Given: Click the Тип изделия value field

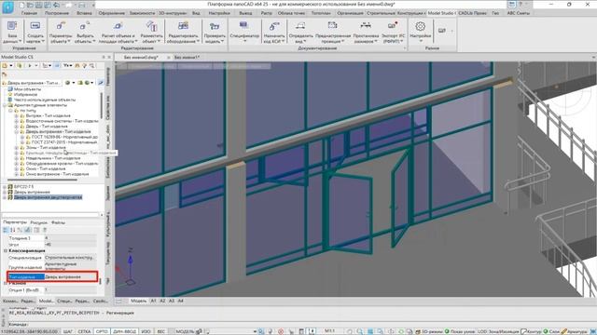Looking at the screenshot, I should tap(71, 277).
